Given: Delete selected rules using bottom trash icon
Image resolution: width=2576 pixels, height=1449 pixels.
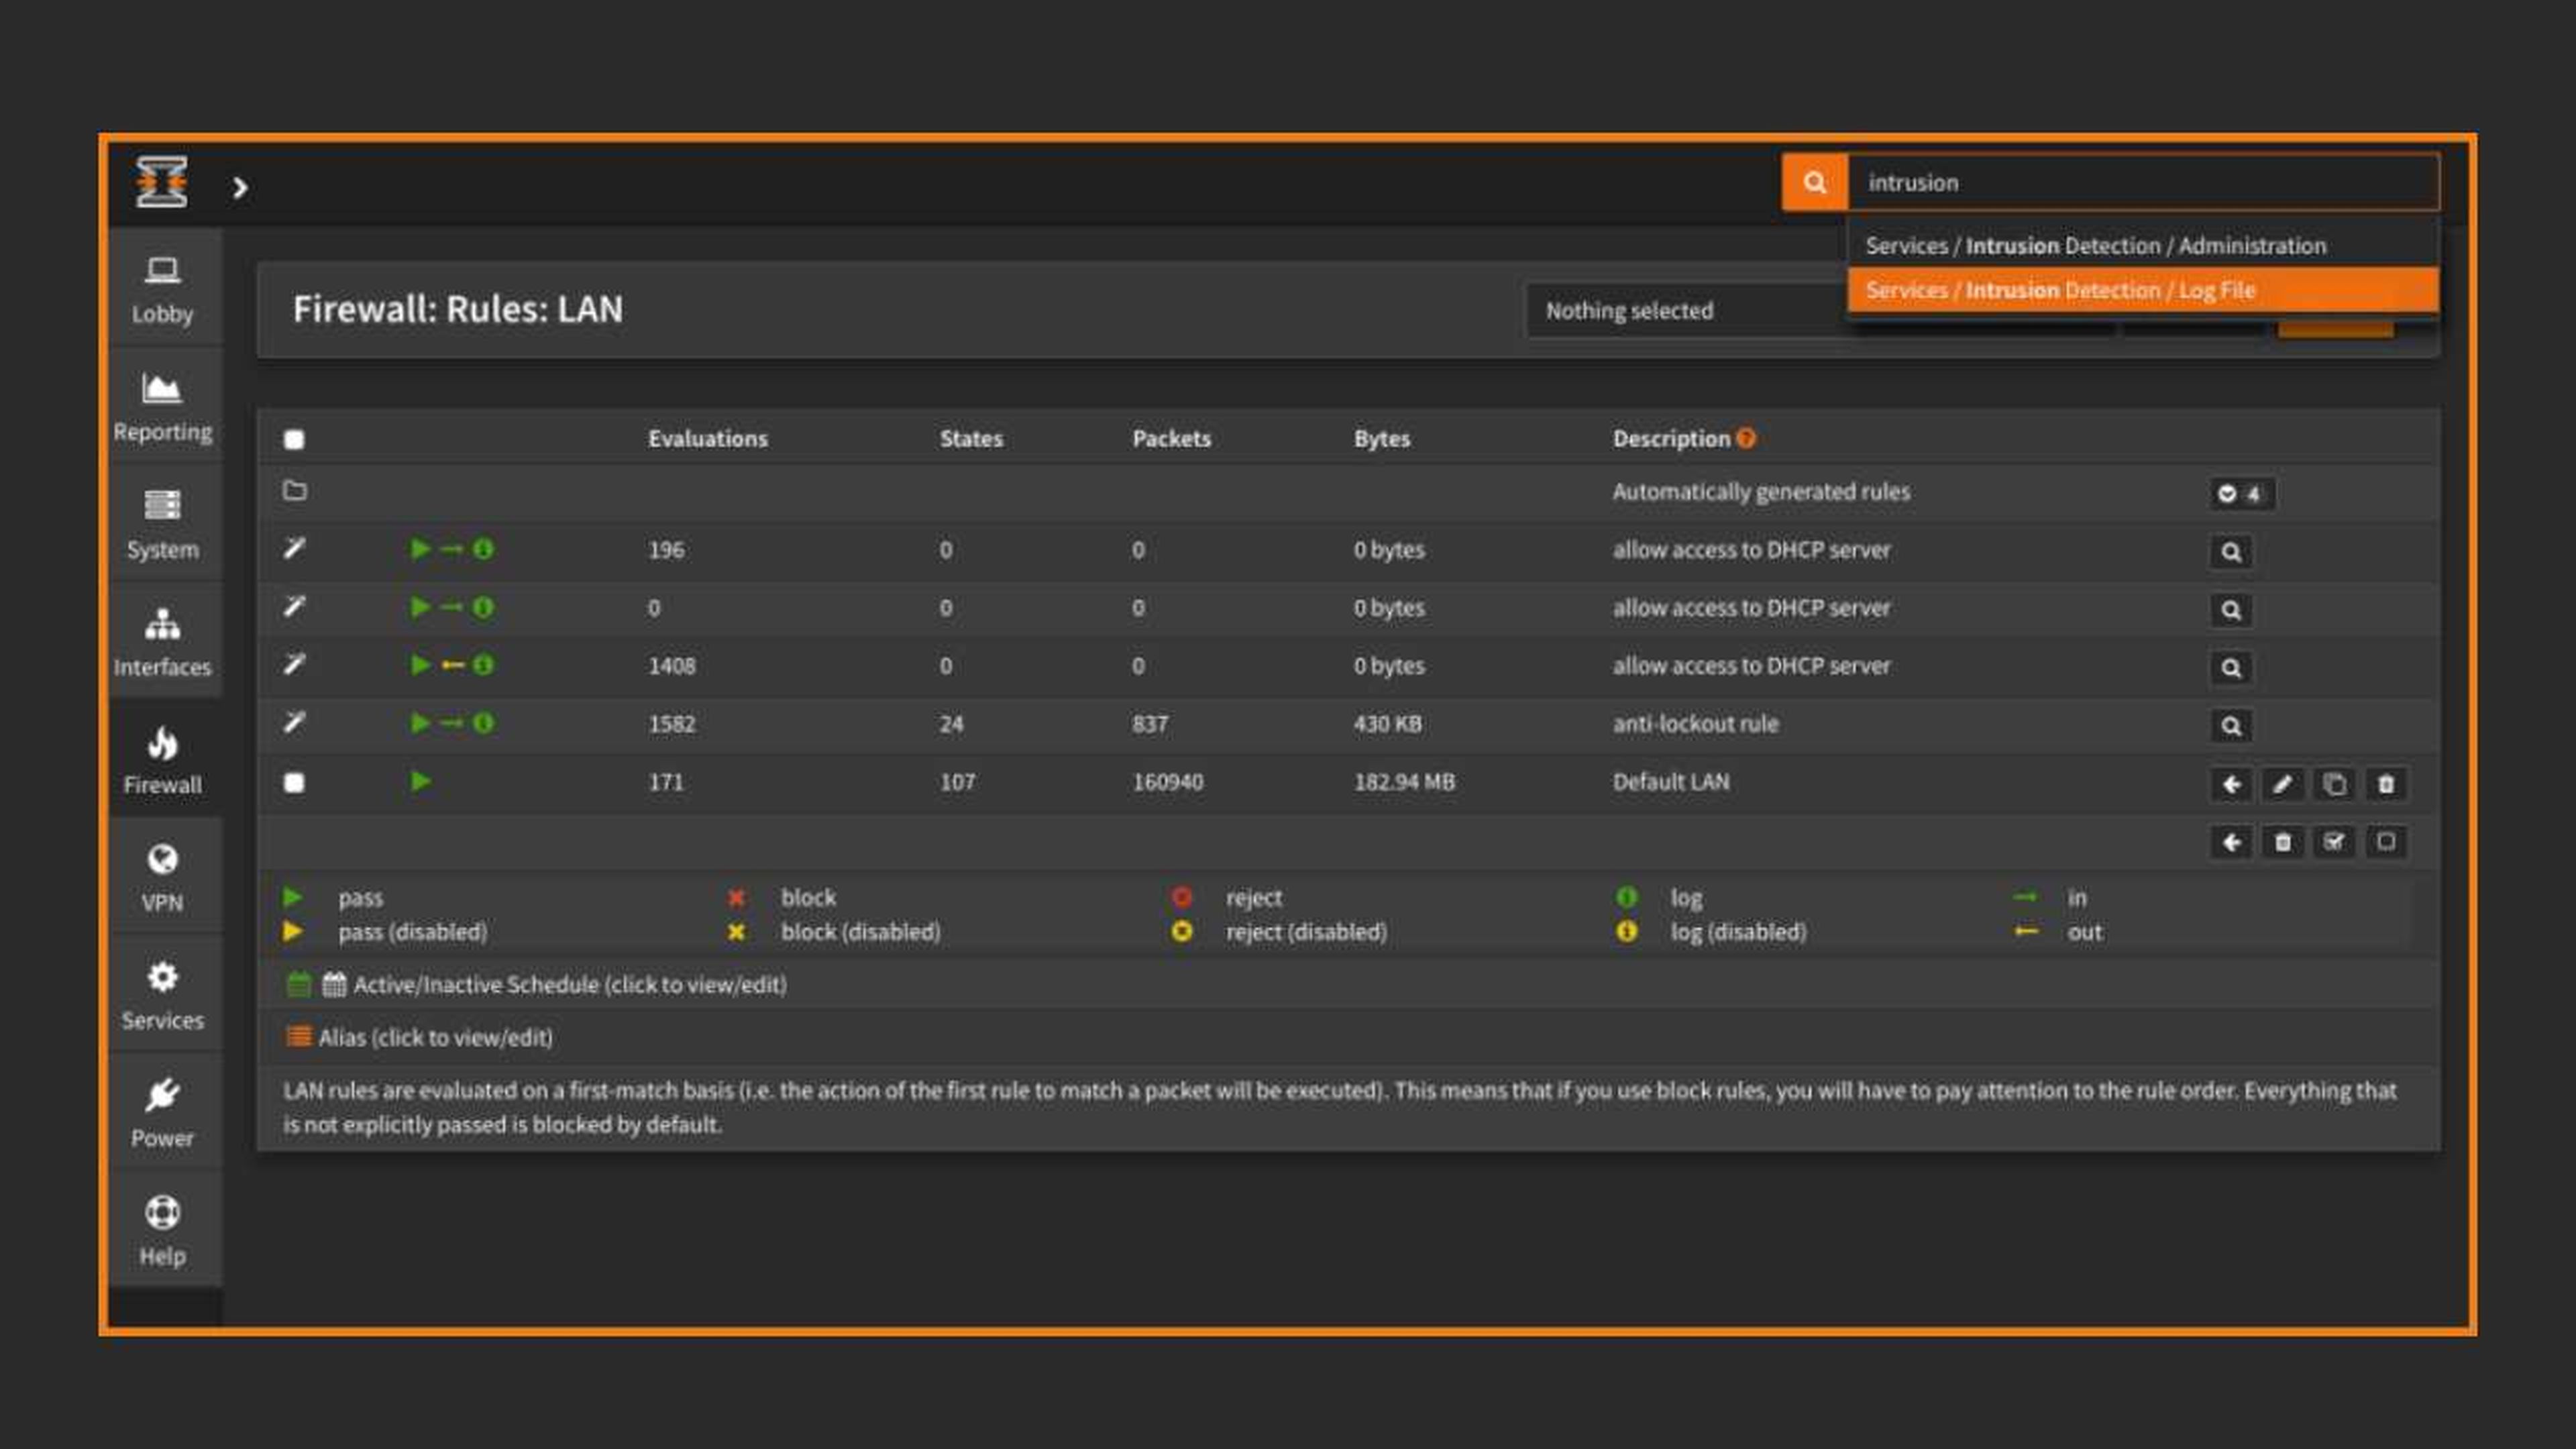Looking at the screenshot, I should (2282, 842).
